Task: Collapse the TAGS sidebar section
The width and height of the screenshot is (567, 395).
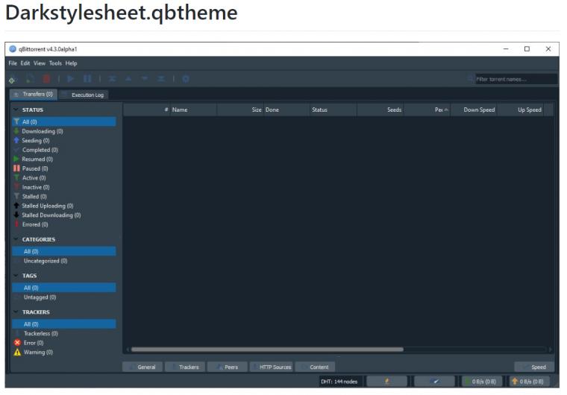Action: click(x=16, y=275)
